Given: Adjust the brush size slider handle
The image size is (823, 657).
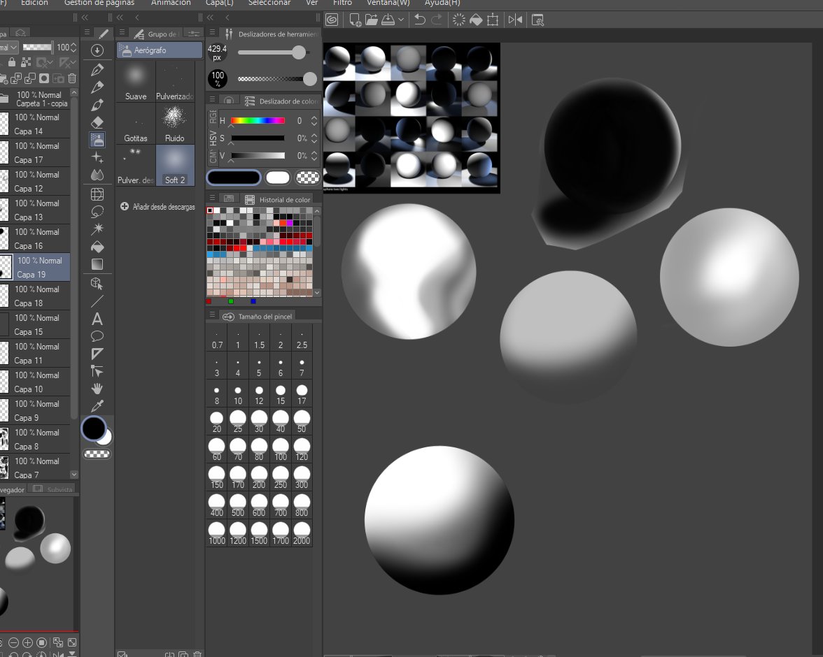Looking at the screenshot, I should point(299,52).
